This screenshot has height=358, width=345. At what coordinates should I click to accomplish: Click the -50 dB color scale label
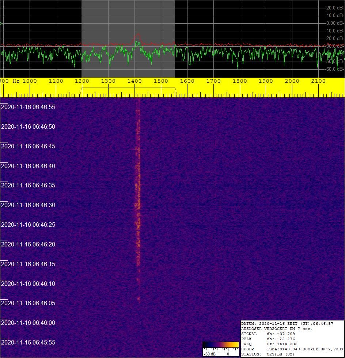pos(209,354)
